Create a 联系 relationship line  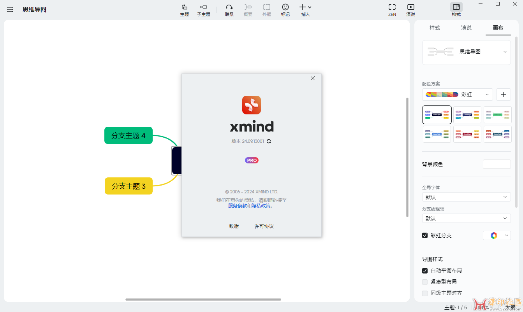(x=229, y=10)
